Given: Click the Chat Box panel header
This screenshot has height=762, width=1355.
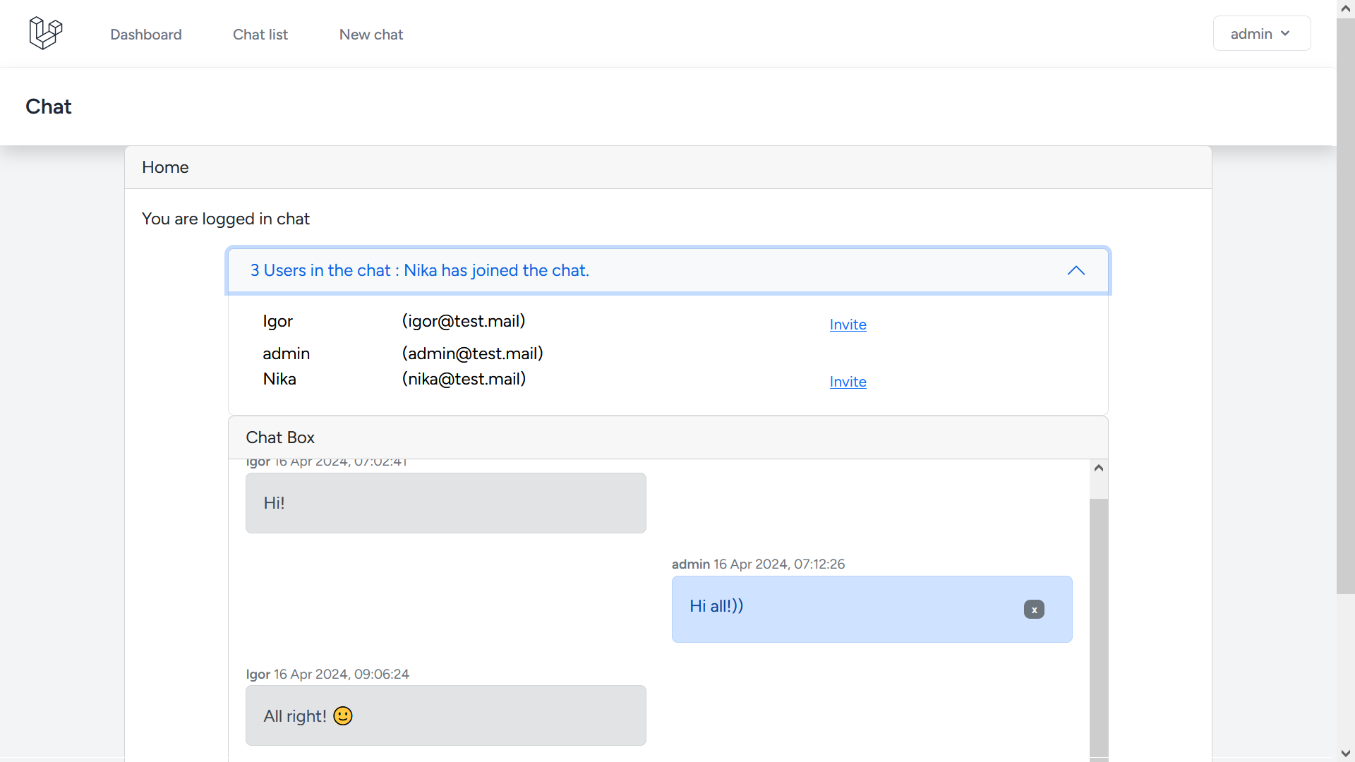Looking at the screenshot, I should (x=668, y=437).
